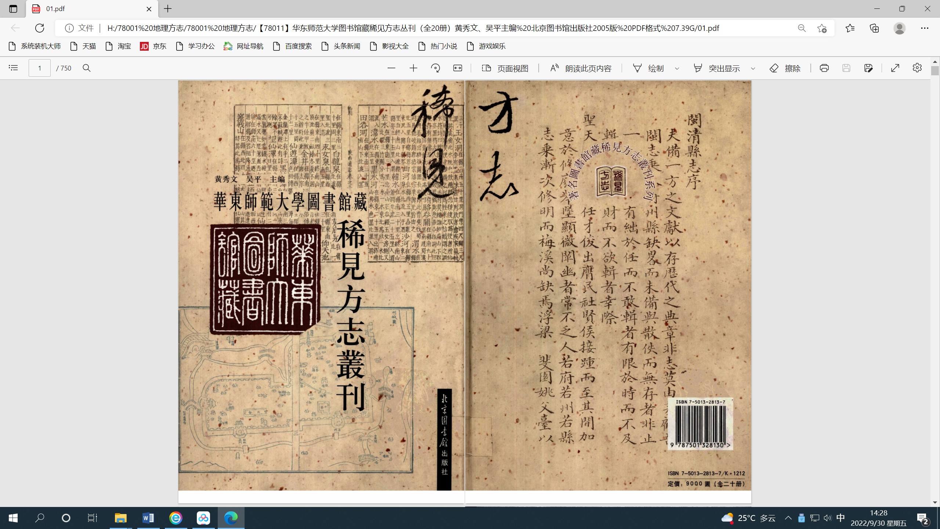The width and height of the screenshot is (940, 529).
Task: Close the 01.pdf tab
Action: [x=149, y=9]
